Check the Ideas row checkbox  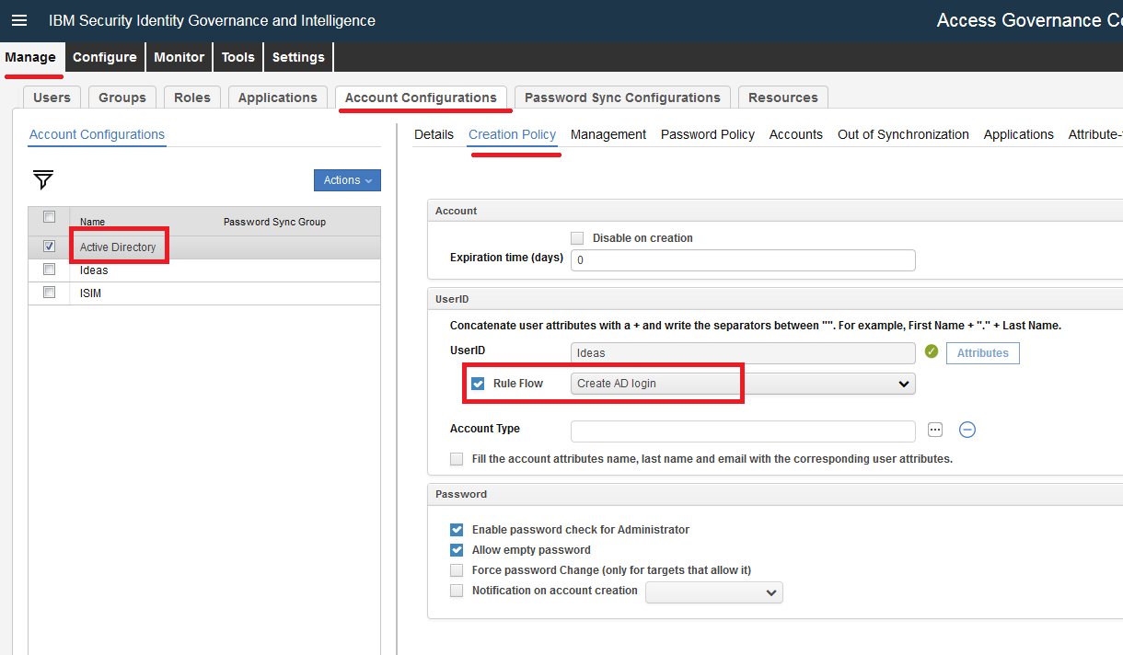click(x=50, y=270)
